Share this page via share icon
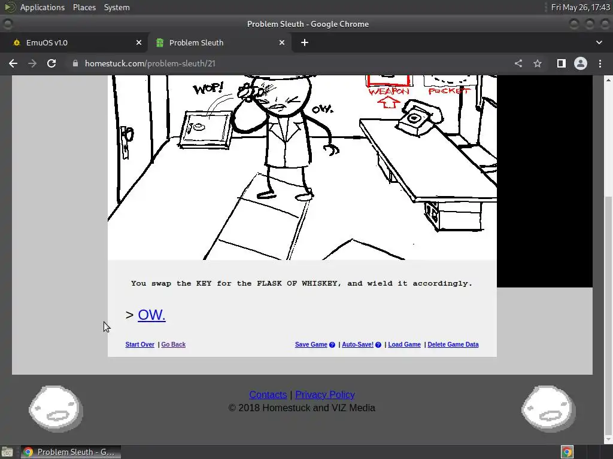Image resolution: width=613 pixels, height=459 pixels. [x=518, y=63]
